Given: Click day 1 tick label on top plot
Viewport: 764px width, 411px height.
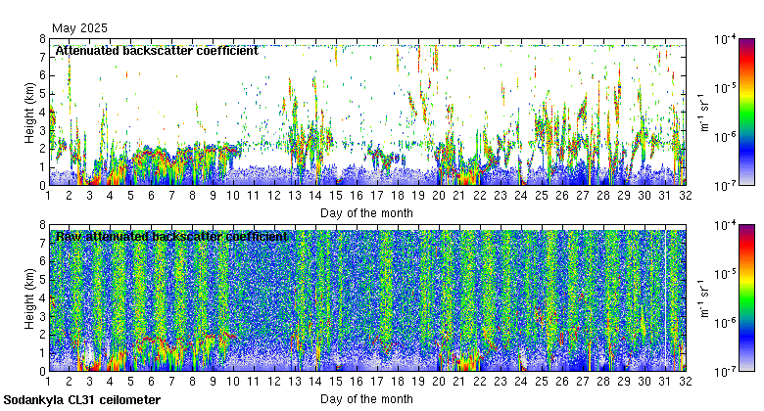Looking at the screenshot, I should click(48, 196).
